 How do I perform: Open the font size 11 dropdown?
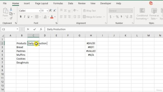47,11
